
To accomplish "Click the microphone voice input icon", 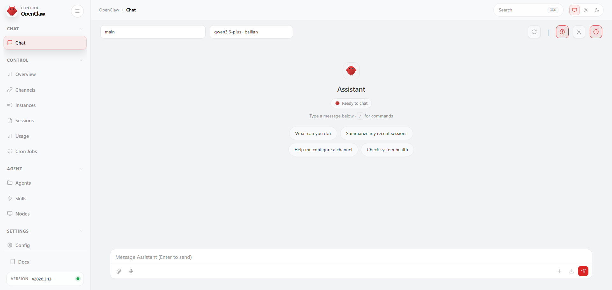I will pyautogui.click(x=131, y=271).
